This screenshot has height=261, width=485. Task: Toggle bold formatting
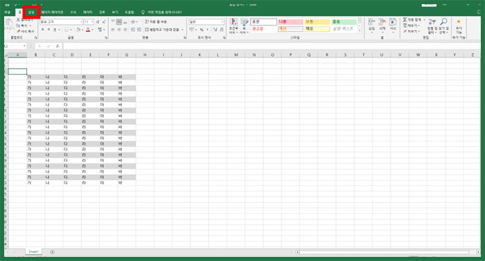click(42, 30)
